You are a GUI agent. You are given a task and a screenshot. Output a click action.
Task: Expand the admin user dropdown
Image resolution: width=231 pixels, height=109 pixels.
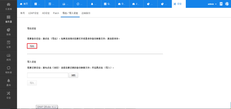click(x=212, y=4)
